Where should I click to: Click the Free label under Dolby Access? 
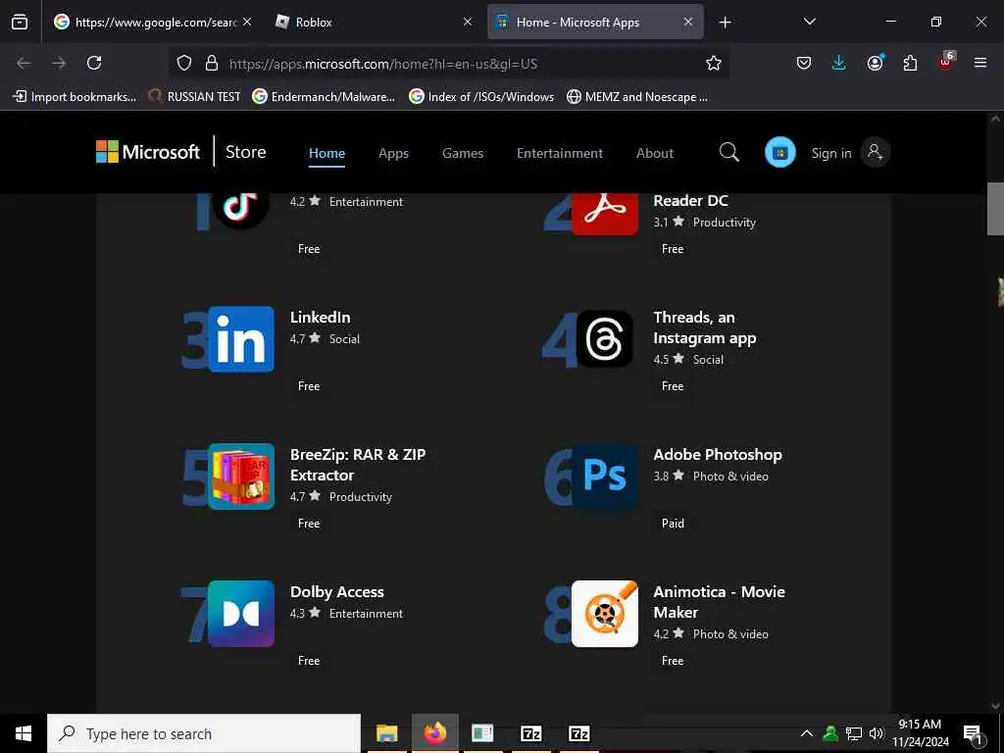click(x=309, y=660)
